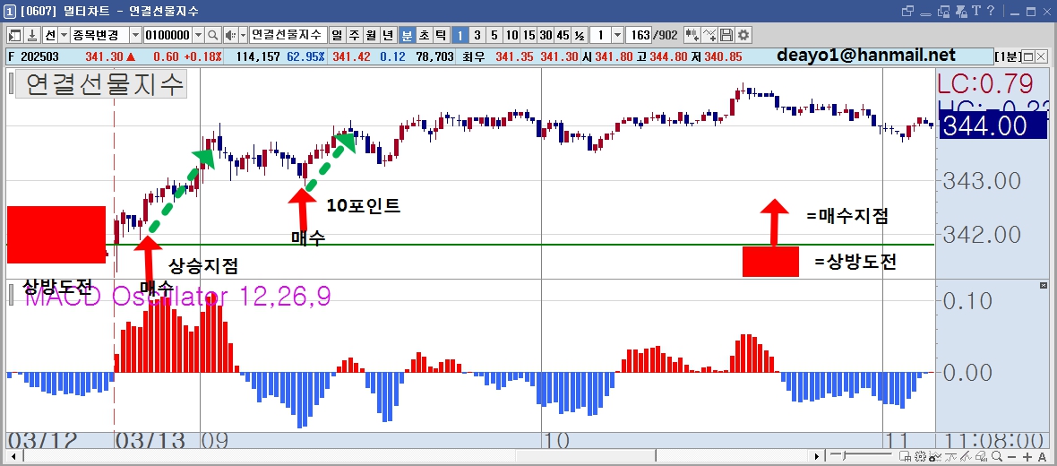1057x466 pixels.
Task: Click the lock-screen icon in title bar
Action: [944, 12]
